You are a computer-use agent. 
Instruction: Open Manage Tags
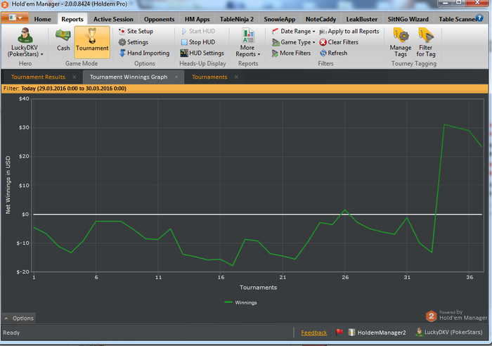tap(401, 42)
